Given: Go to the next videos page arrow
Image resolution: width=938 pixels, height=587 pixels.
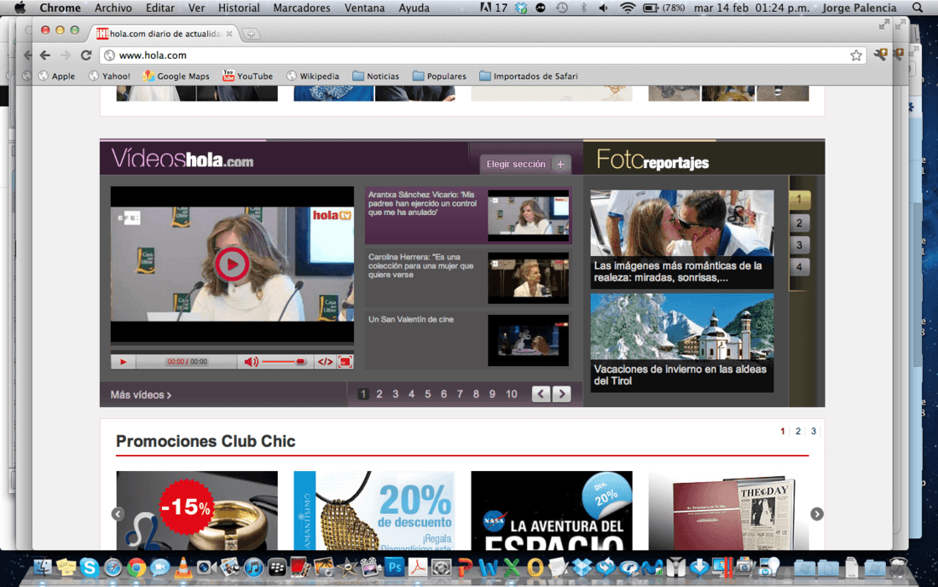Looking at the screenshot, I should click(x=561, y=393).
